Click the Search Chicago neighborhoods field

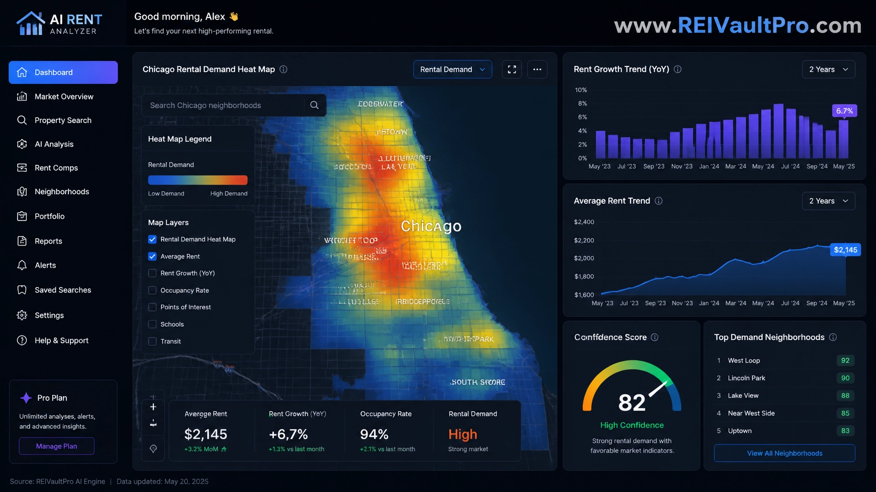234,105
